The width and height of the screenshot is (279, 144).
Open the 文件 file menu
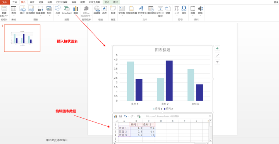(5, 2)
